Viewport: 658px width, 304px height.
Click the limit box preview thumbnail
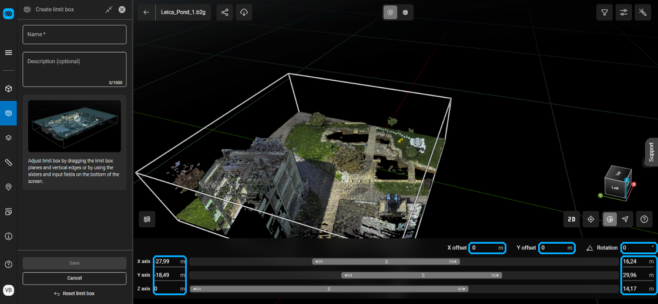click(74, 126)
